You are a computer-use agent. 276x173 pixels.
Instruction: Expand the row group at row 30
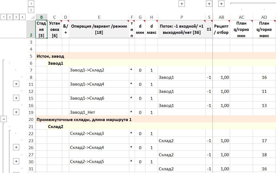tap(16, 161)
